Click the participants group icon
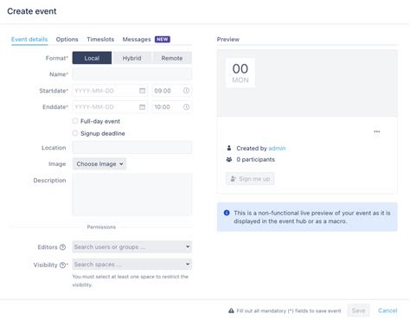This screenshot has height=320, width=410. pos(229,159)
